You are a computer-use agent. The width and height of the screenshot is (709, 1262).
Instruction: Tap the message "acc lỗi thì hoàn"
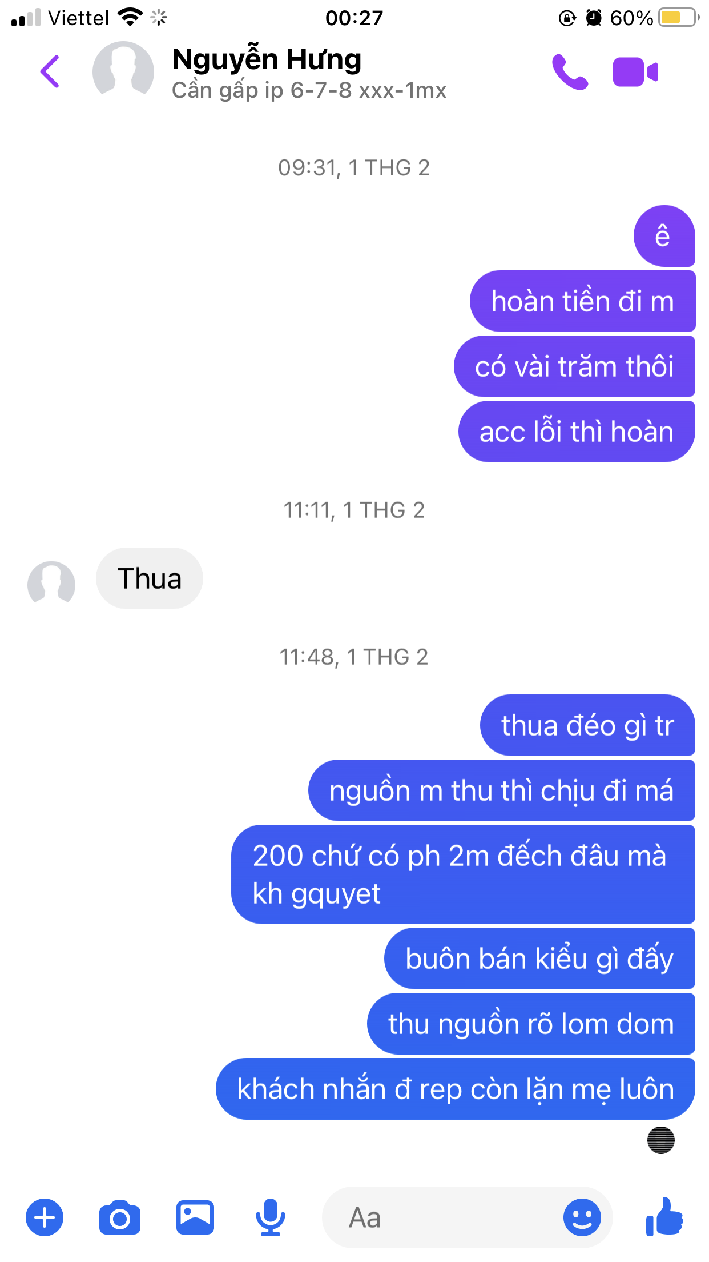577,432
